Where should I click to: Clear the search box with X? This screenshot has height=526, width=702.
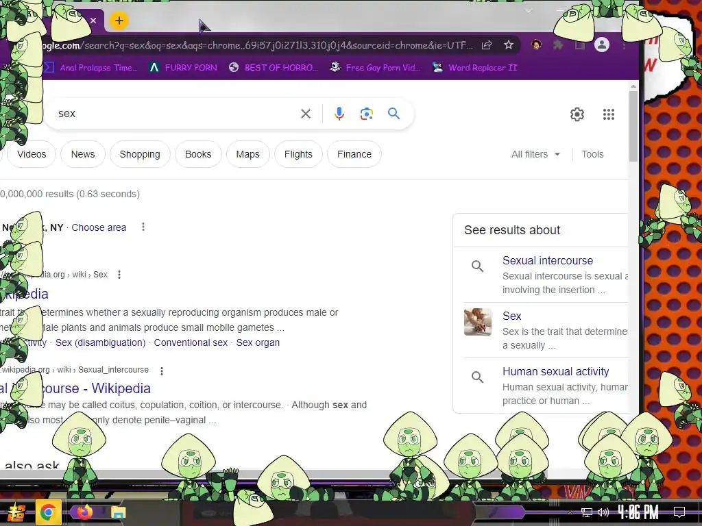coord(306,114)
